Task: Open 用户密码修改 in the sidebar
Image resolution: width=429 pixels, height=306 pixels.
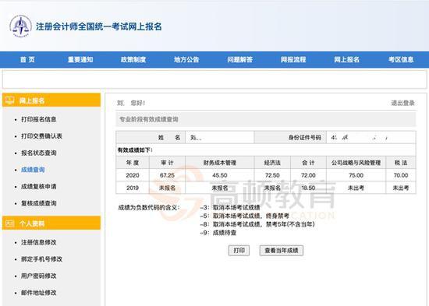Action: (39, 276)
